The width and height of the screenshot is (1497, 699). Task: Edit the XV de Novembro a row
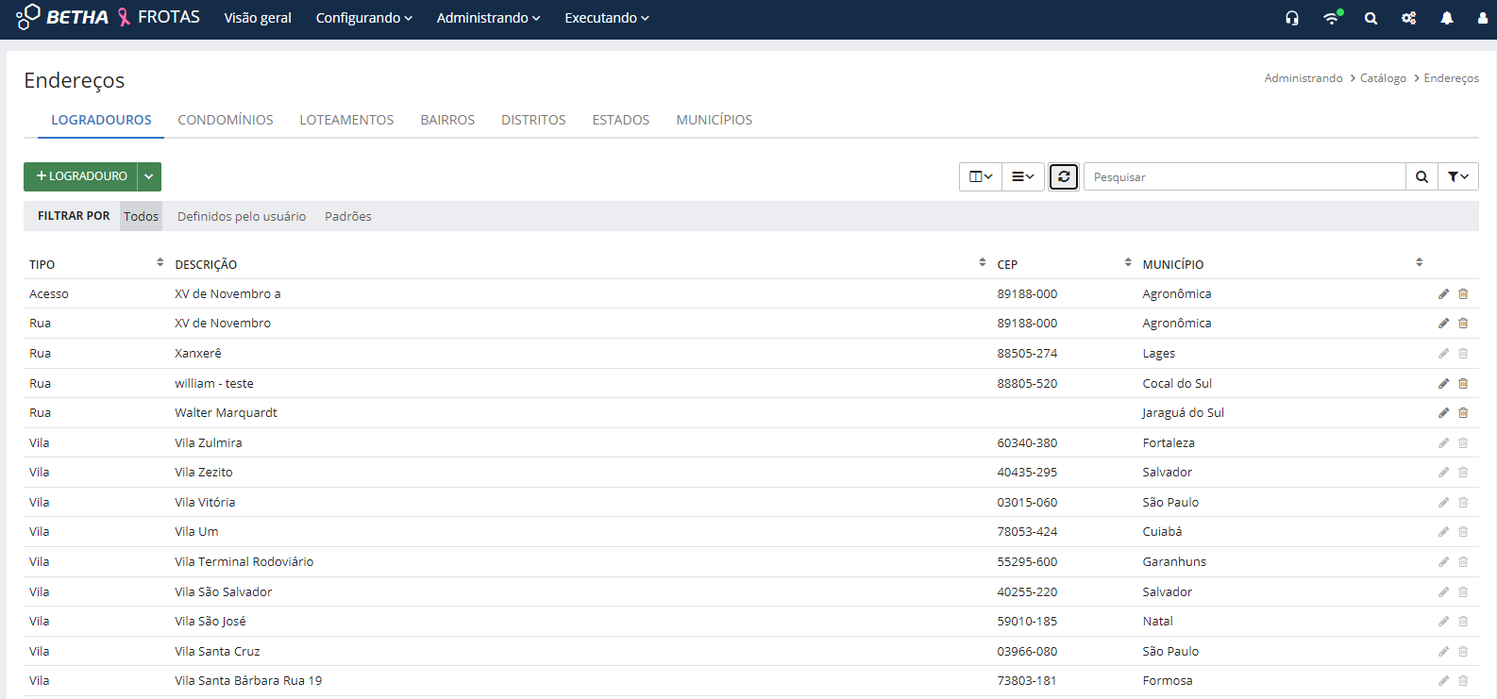click(x=1443, y=294)
